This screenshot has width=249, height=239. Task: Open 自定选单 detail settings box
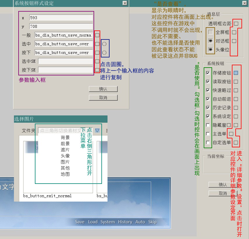pyautogui.click(x=236, y=142)
